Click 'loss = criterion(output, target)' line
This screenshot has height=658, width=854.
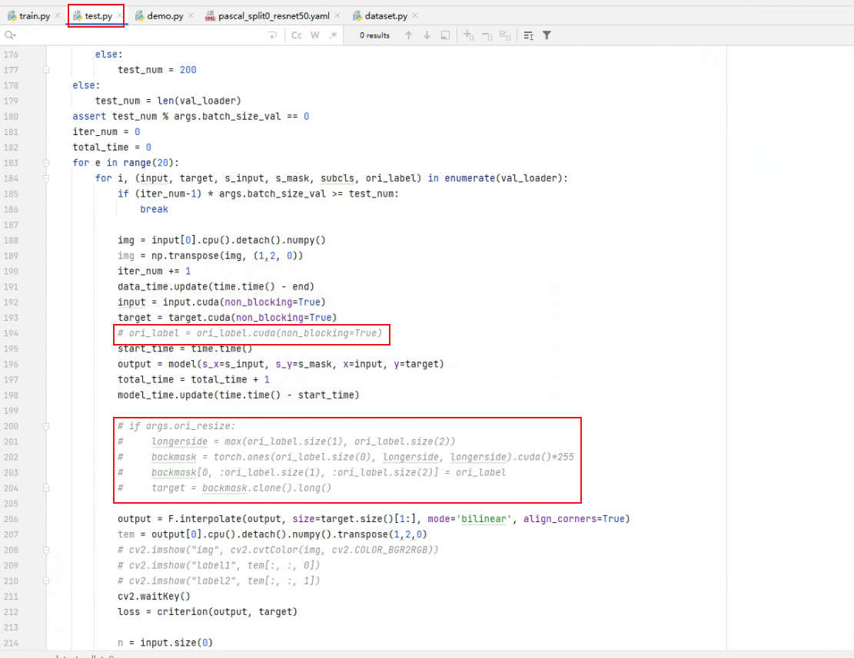pos(208,612)
